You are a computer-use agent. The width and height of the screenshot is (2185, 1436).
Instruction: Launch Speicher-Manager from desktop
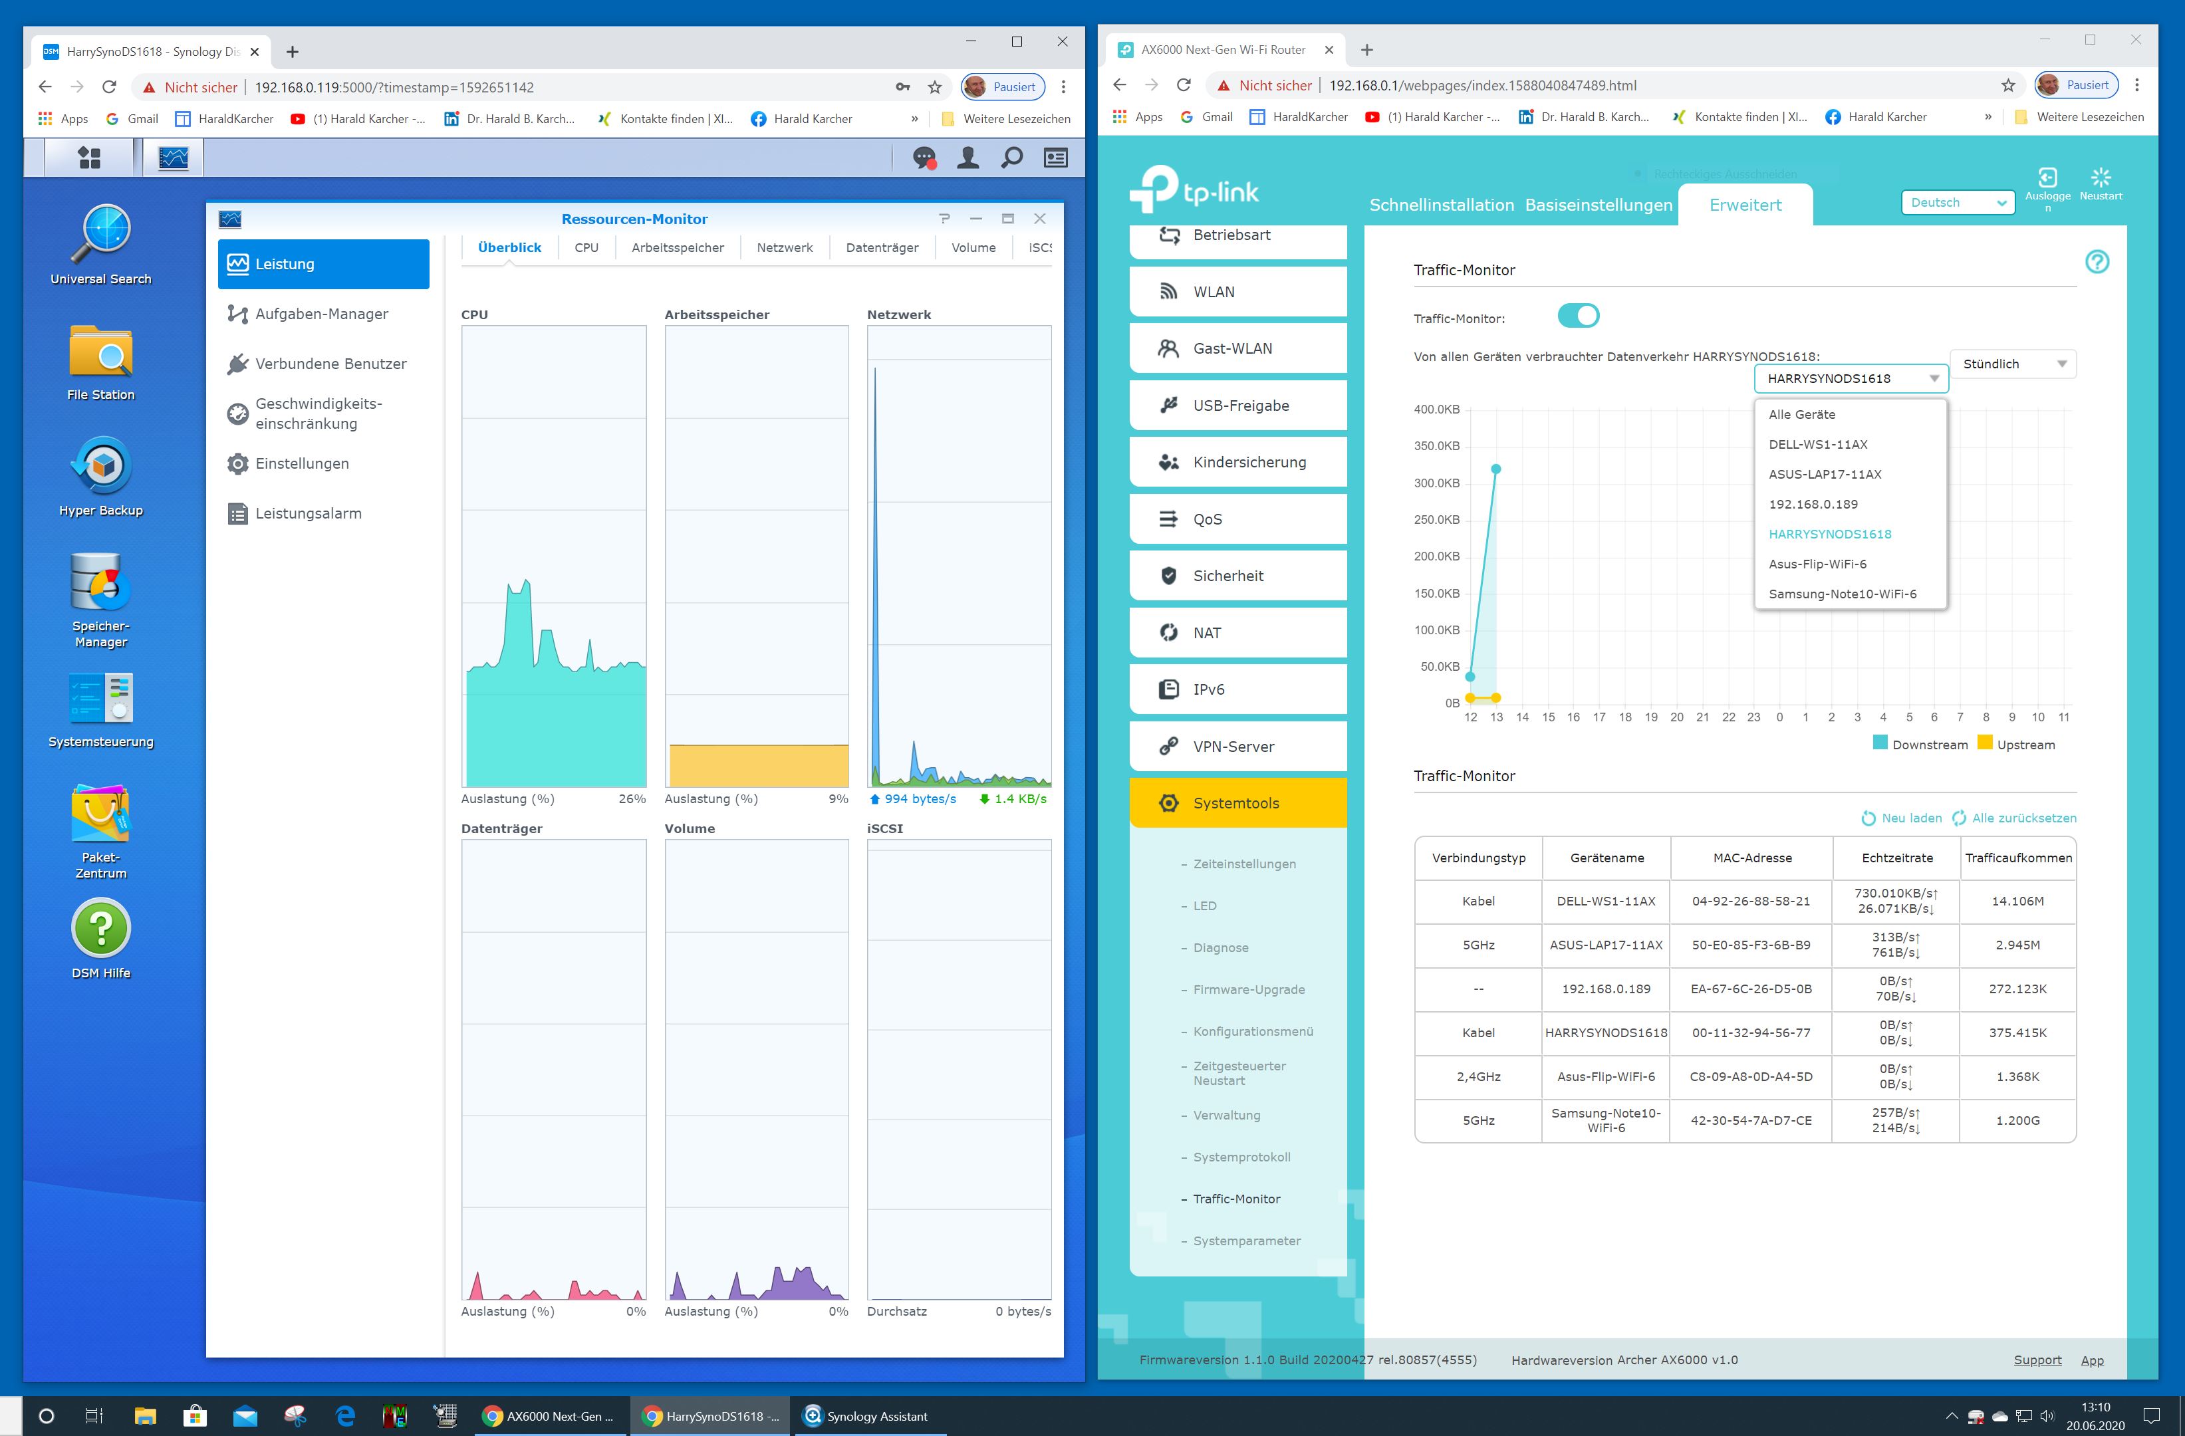[x=101, y=581]
